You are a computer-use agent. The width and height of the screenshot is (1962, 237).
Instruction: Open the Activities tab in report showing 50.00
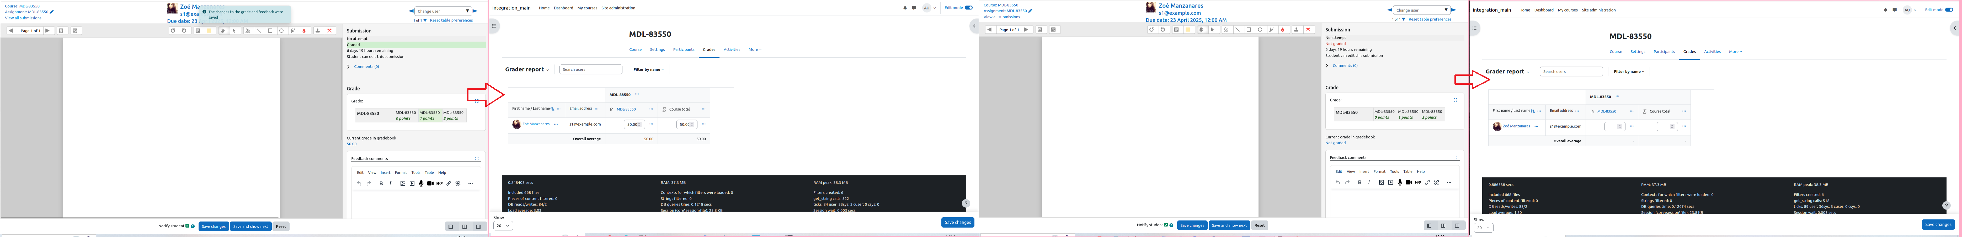click(732, 50)
